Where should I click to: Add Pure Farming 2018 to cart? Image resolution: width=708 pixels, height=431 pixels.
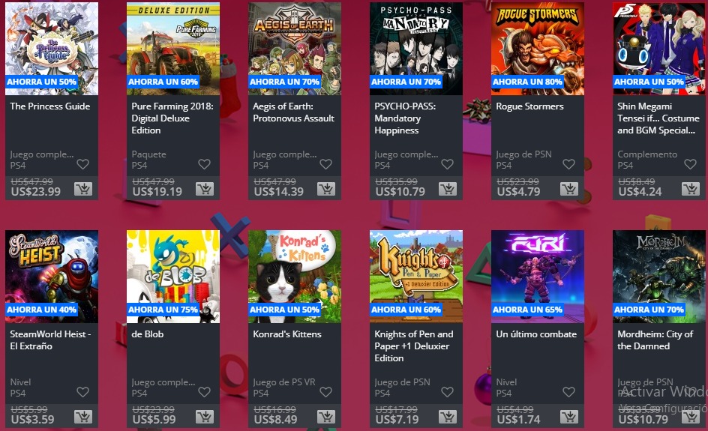[x=205, y=189]
